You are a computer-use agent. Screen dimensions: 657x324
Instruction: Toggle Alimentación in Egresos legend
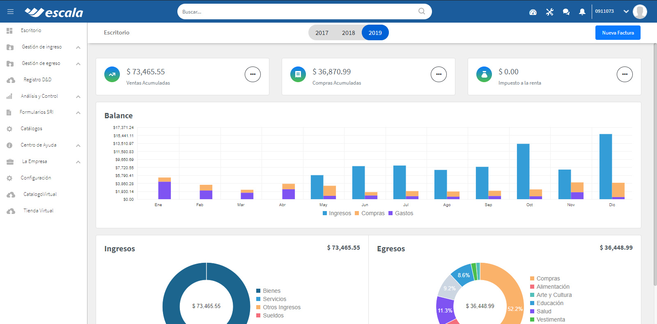pyautogui.click(x=550, y=287)
